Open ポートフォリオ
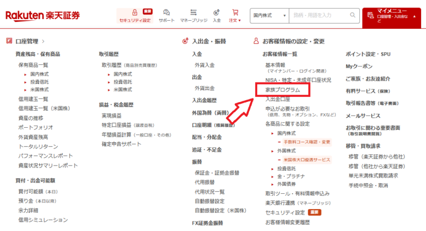Viewport: 426px width, 231px height. [36, 127]
